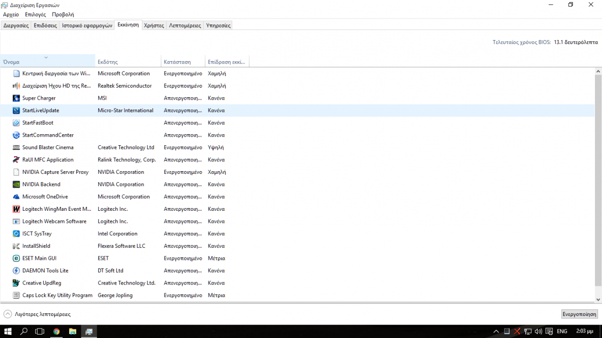602x338 pixels.
Task: Click the network tray icon
Action: click(x=528, y=331)
